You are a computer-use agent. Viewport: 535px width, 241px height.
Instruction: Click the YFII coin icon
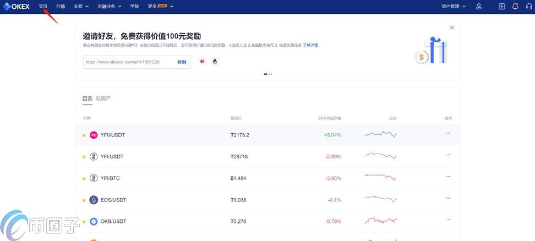pyautogui.click(x=94, y=135)
